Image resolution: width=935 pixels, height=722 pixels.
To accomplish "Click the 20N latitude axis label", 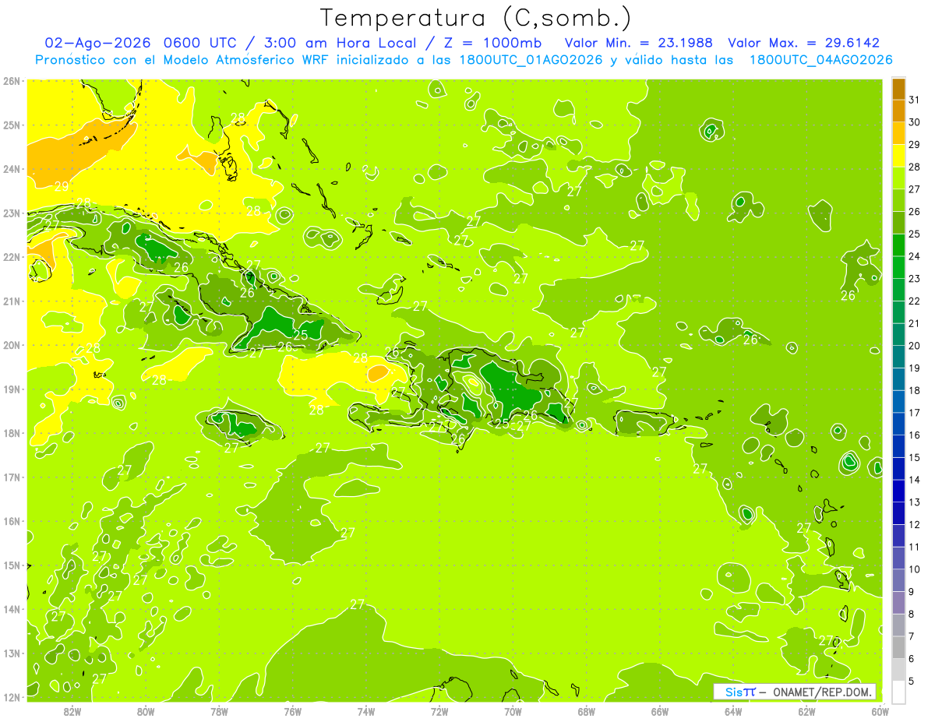I will (12, 345).
